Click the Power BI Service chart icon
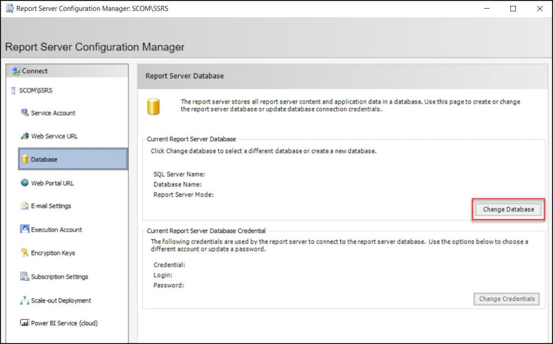 click(24, 323)
